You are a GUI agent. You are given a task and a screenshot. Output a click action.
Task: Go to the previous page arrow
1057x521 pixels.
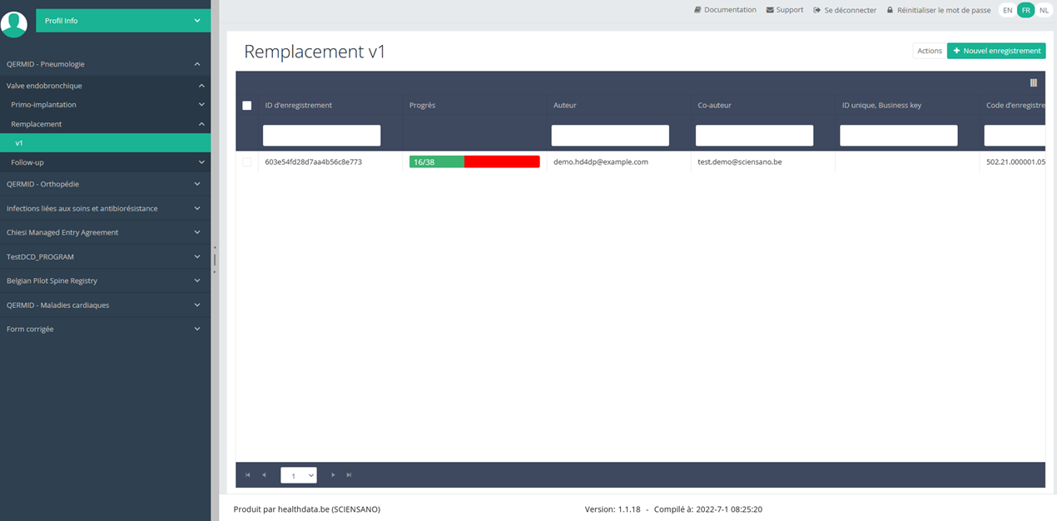click(264, 475)
